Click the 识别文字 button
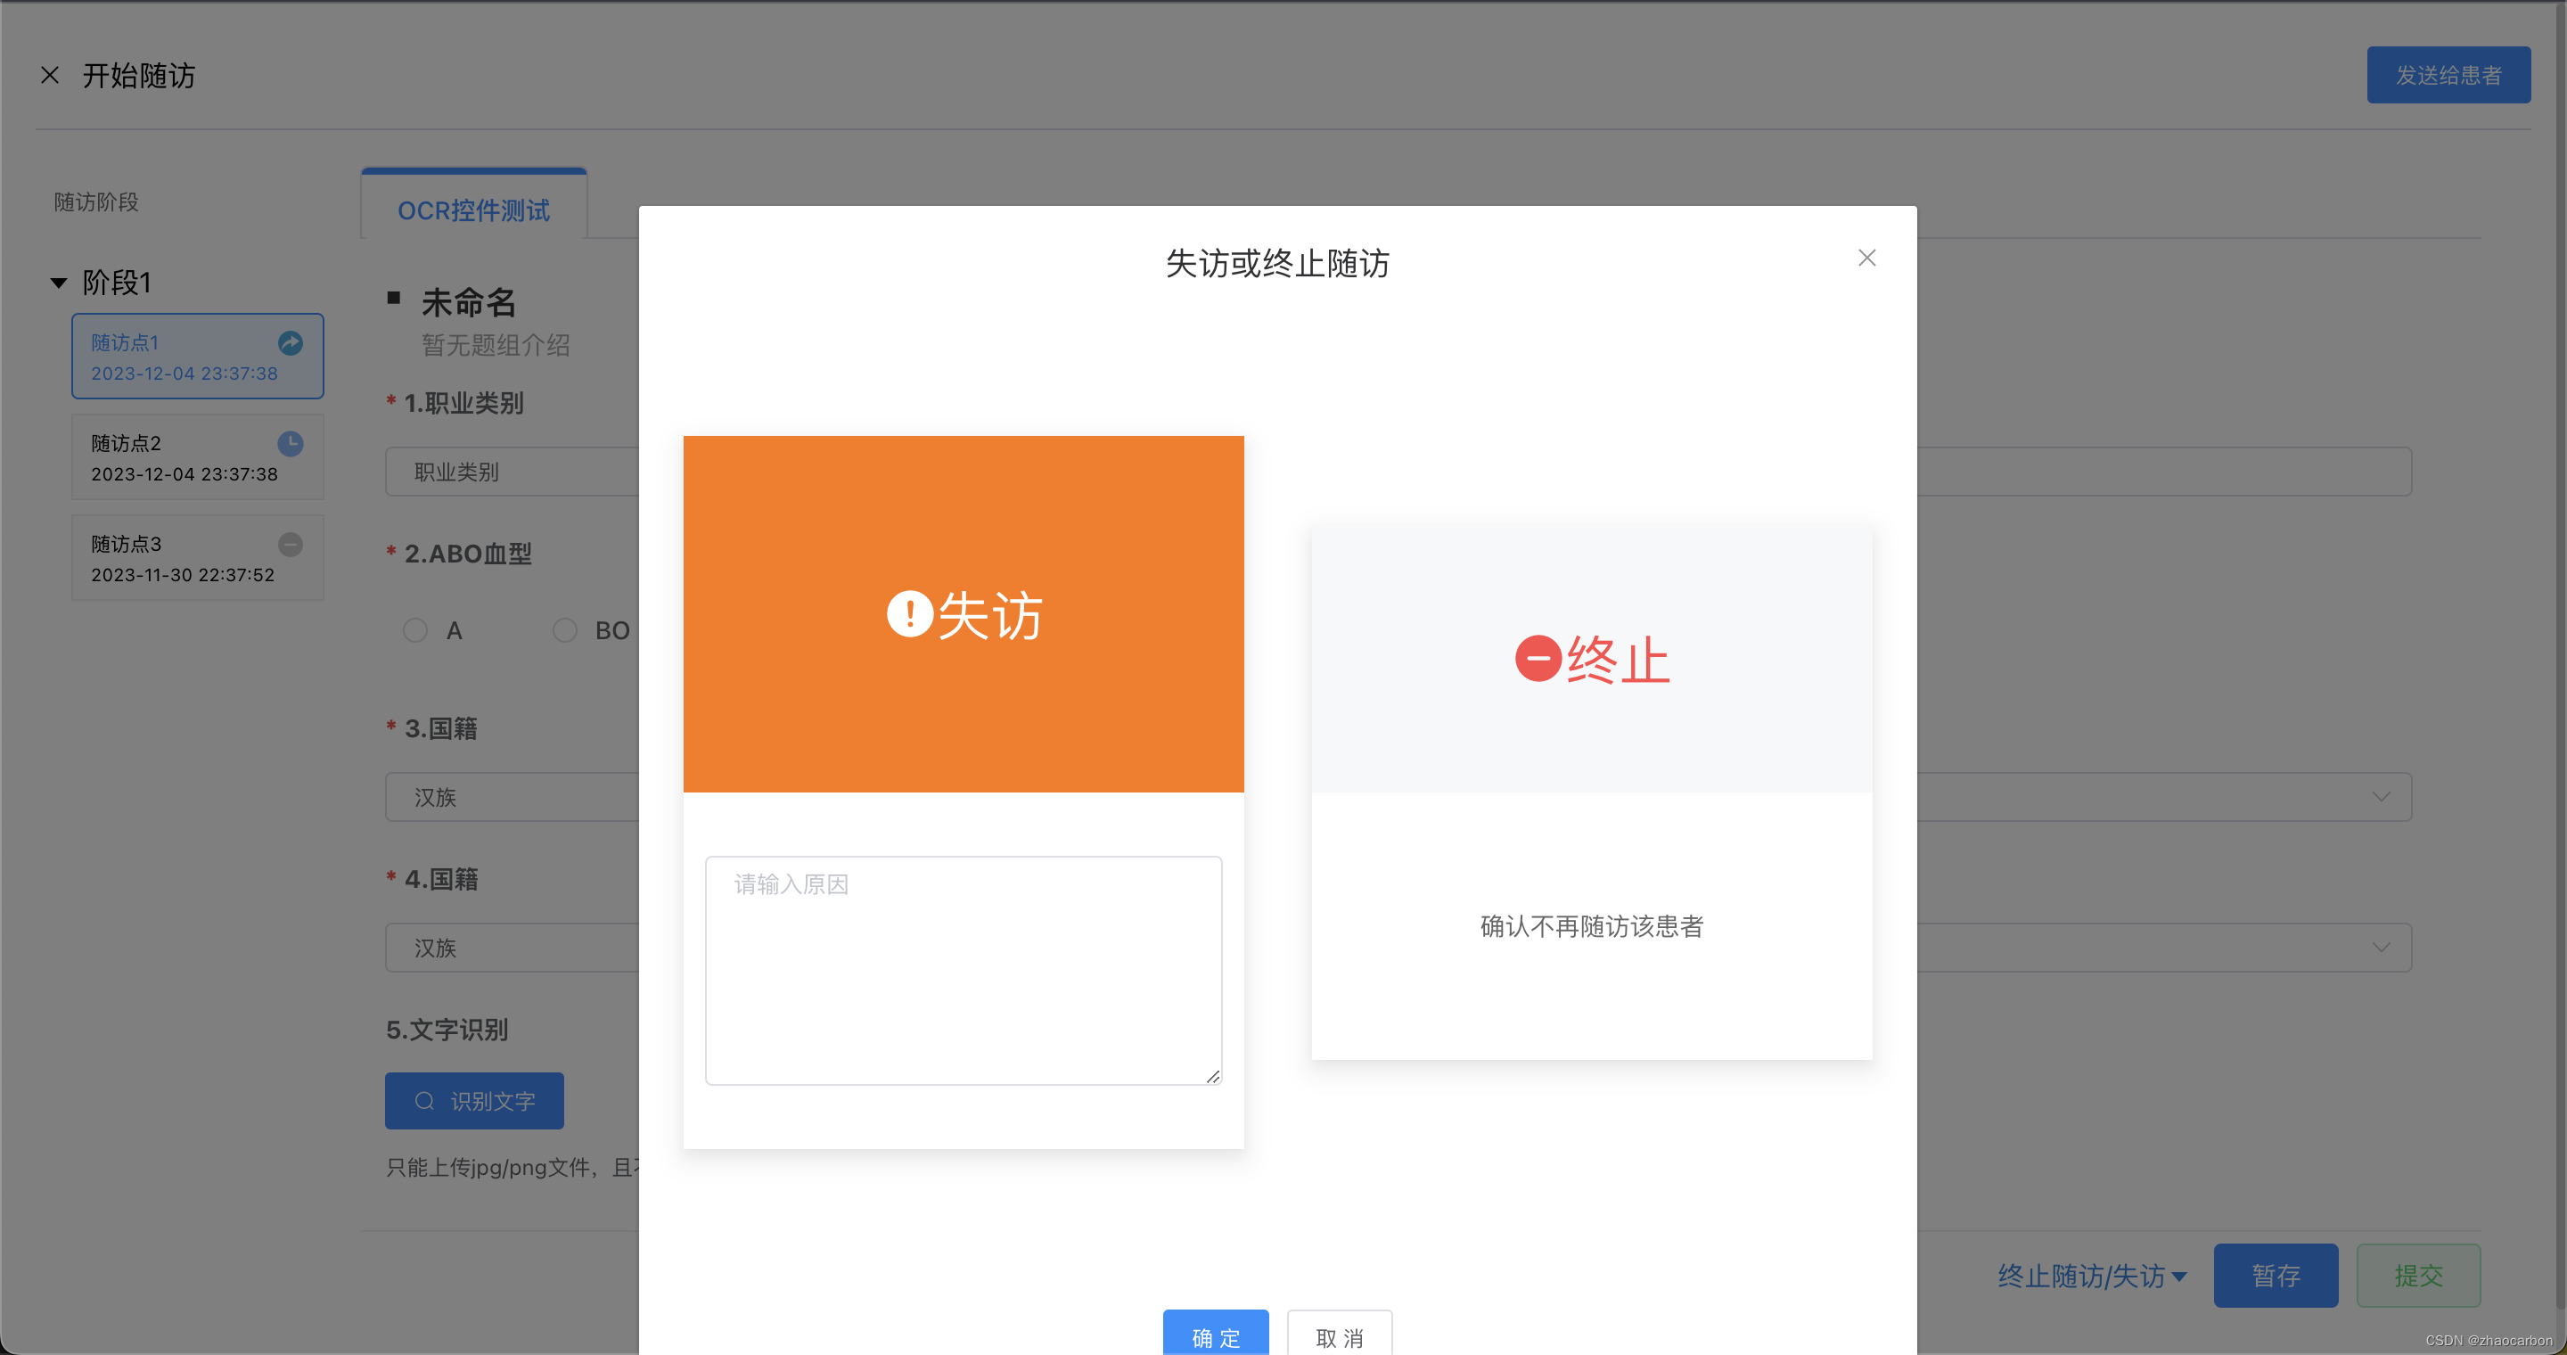The image size is (2567, 1355). click(x=474, y=1101)
